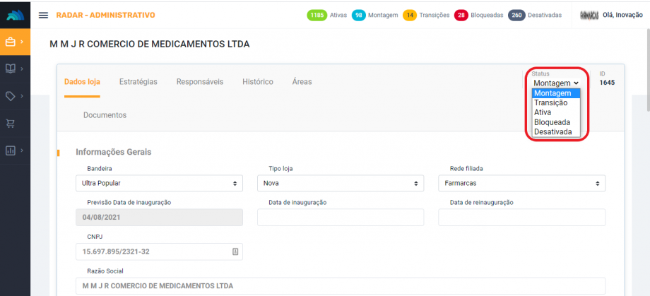Open the Tipo loja dropdown
Viewport: 650px width, 296px height.
pyautogui.click(x=340, y=183)
